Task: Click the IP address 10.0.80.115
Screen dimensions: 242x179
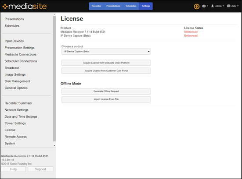Action: tap(8, 160)
